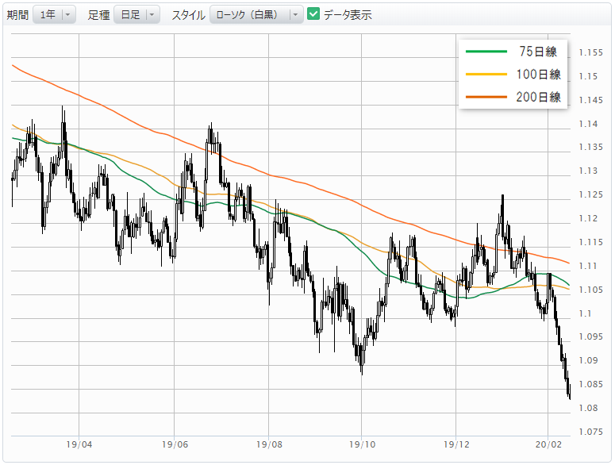Click the yellow 100日線 legend line

(486, 74)
